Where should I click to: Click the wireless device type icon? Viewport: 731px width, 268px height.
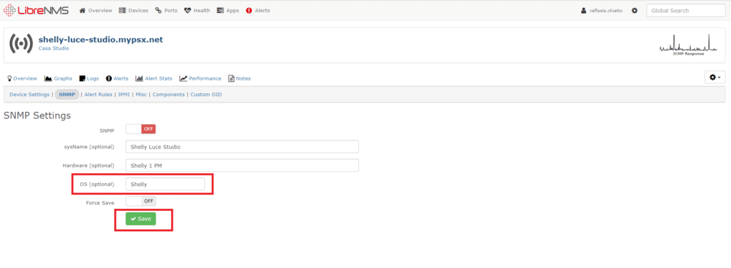[21, 43]
